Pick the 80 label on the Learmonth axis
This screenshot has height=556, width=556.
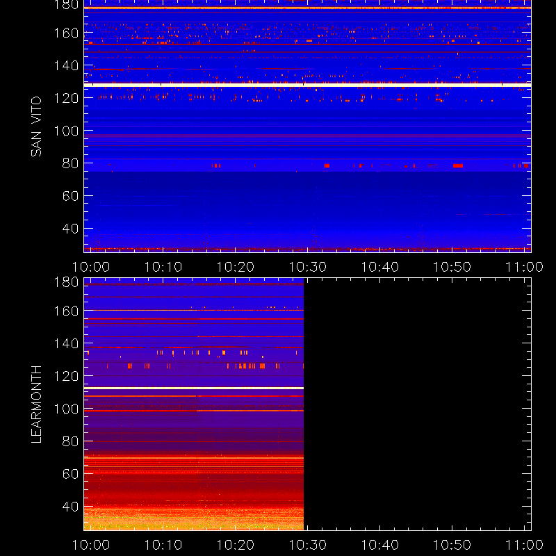70,441
